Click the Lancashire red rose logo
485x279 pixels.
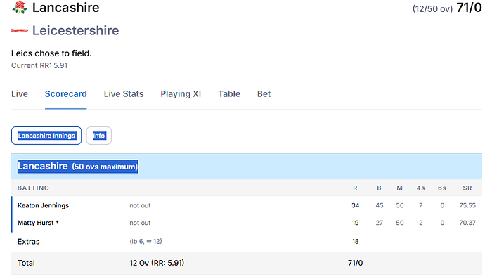[x=20, y=7]
